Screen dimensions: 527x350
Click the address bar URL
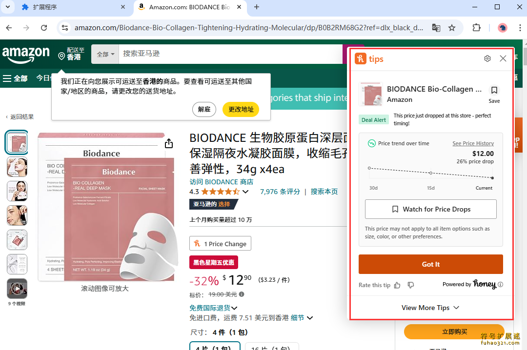249,28
